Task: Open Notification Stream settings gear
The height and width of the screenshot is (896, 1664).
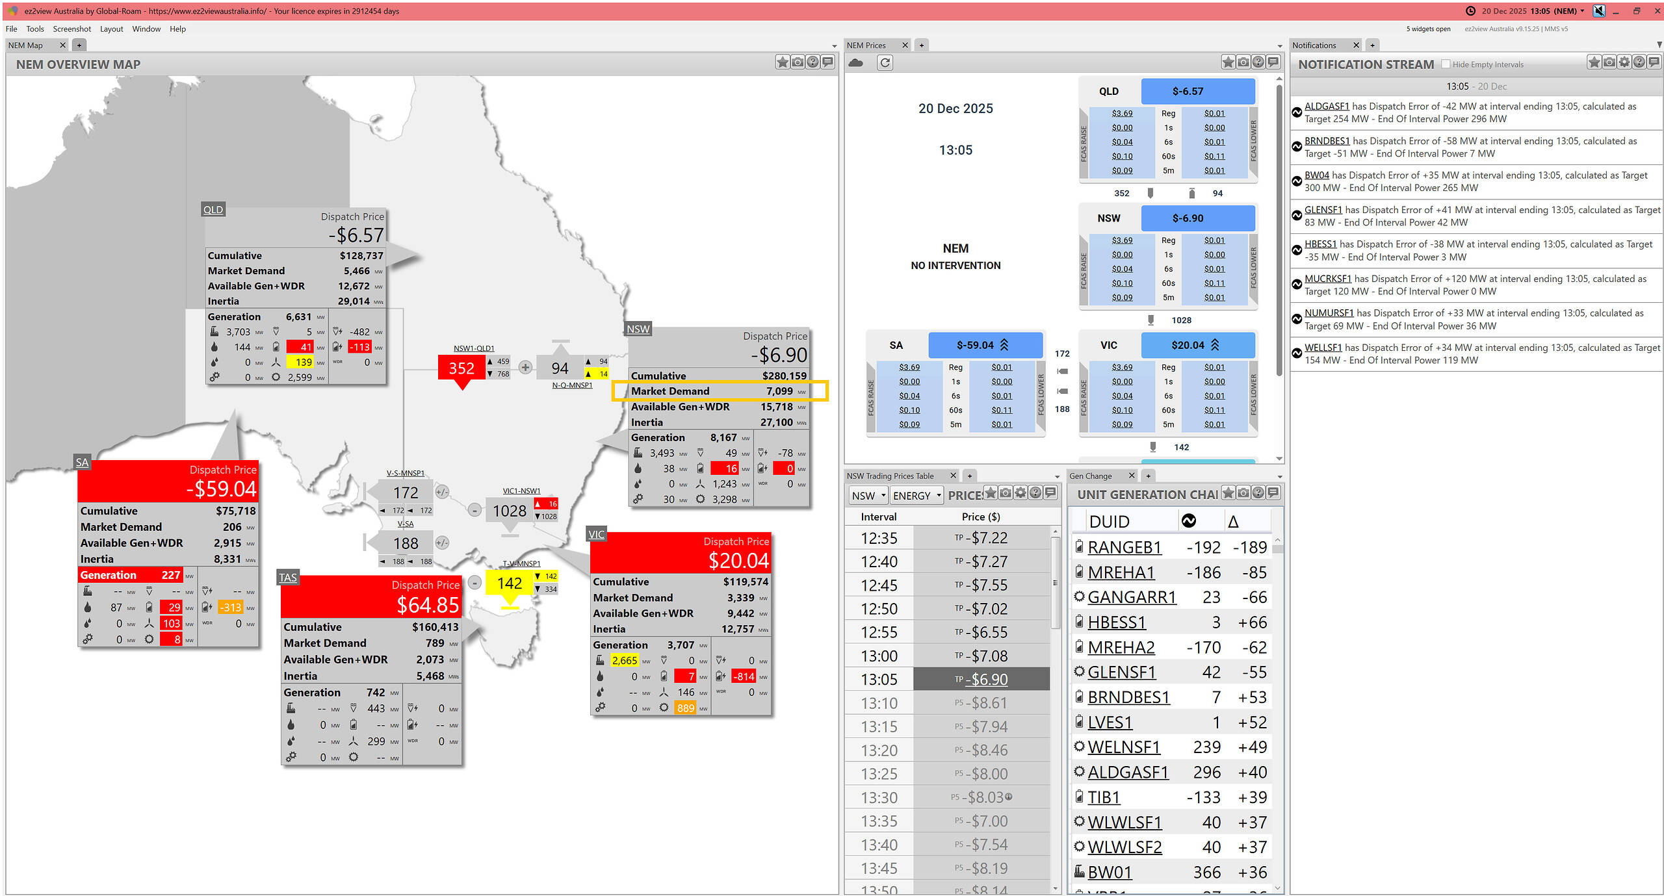Action: tap(1624, 62)
